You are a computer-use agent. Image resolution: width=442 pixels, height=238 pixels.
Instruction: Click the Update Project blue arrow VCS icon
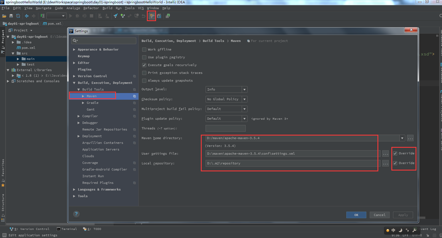[x=116, y=16]
